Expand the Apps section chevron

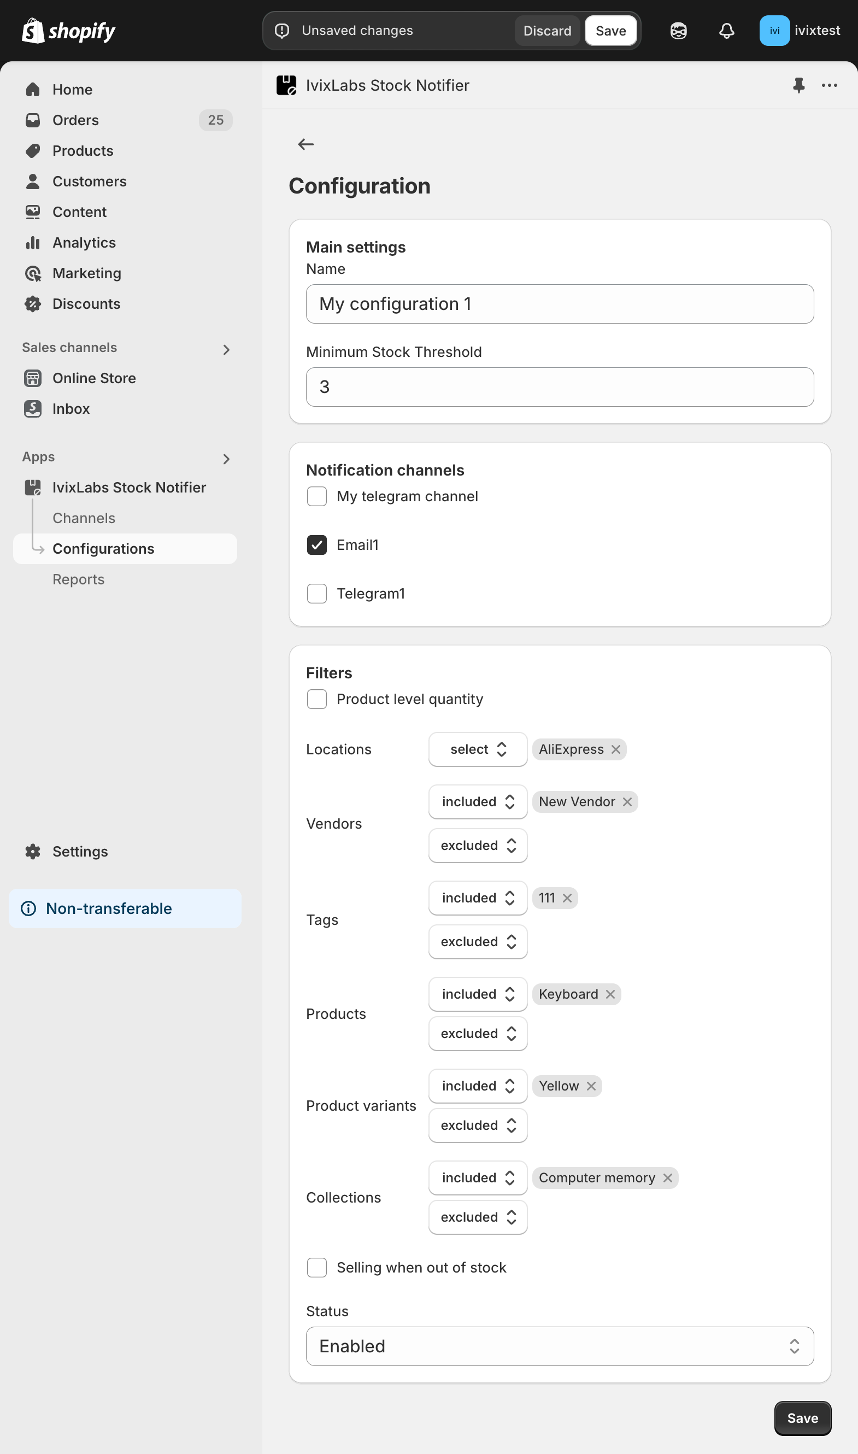pyautogui.click(x=226, y=459)
